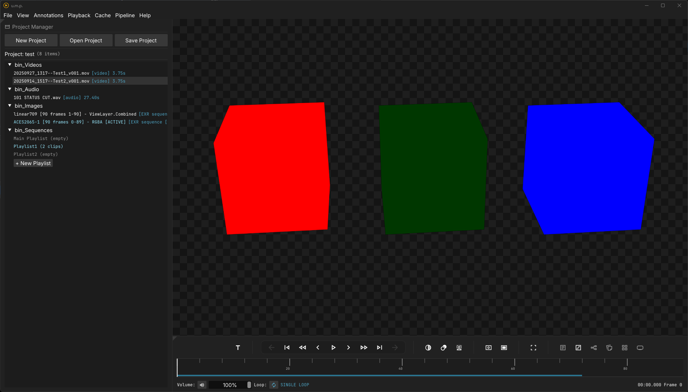Click the volume slider at 100%

[x=230, y=385]
